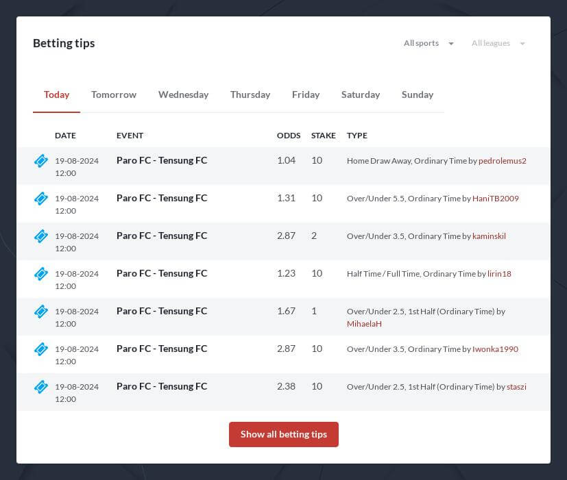This screenshot has height=480, width=567.
Task: Click the odds value 1.23
Action: 286,273
